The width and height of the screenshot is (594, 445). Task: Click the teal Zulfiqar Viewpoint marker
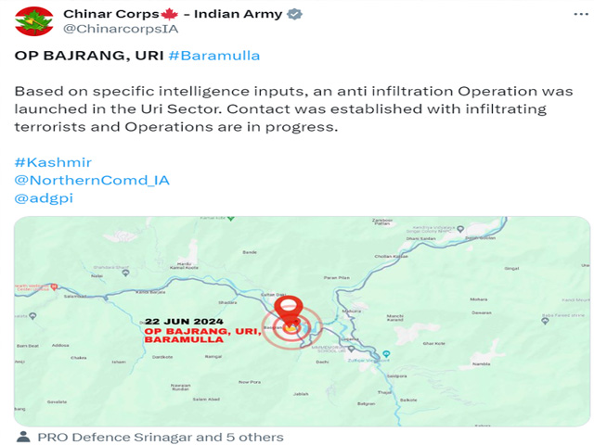click(x=386, y=354)
